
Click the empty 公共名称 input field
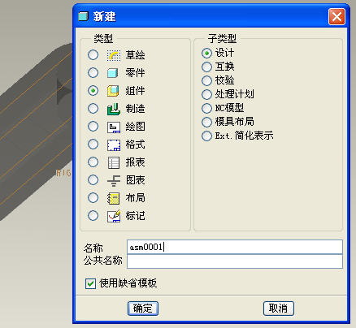pyautogui.click(x=235, y=261)
